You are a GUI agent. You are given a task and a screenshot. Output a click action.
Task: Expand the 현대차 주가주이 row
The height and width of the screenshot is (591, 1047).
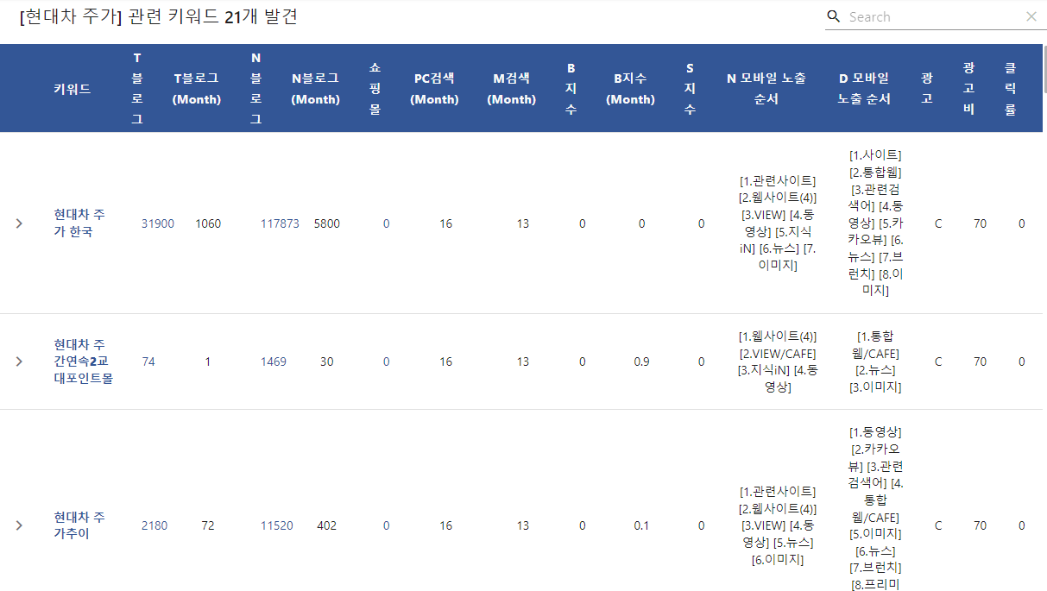(x=19, y=525)
